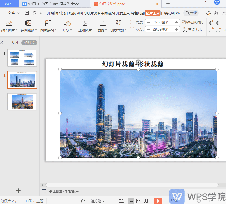Screen dimensions: 226x204
Task: Open the Animation tab (动画)
Action: (80, 13)
